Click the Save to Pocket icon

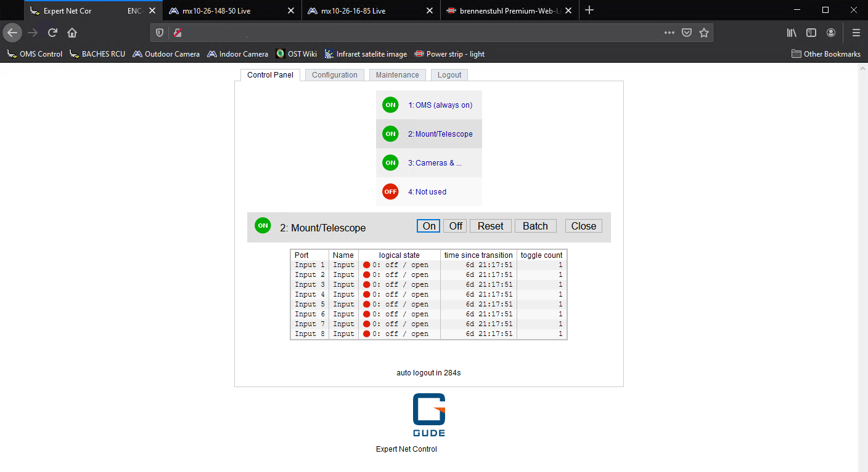point(686,33)
